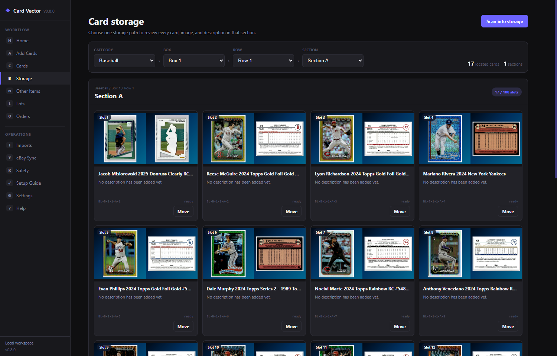The width and height of the screenshot is (557, 356).
Task: Click the "17 / 100 slots" badge
Action: (506, 92)
